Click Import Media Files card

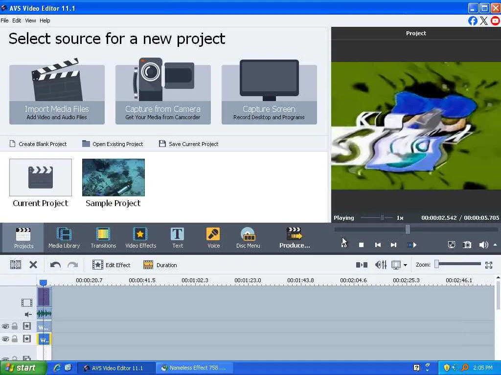[x=57, y=94]
